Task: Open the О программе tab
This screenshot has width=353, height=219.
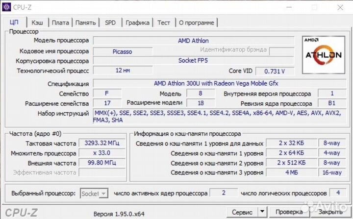Action: [196, 23]
